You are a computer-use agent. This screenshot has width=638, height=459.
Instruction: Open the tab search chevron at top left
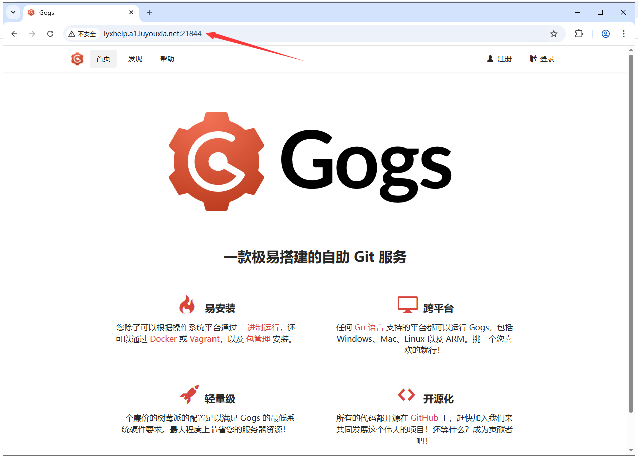(x=13, y=12)
